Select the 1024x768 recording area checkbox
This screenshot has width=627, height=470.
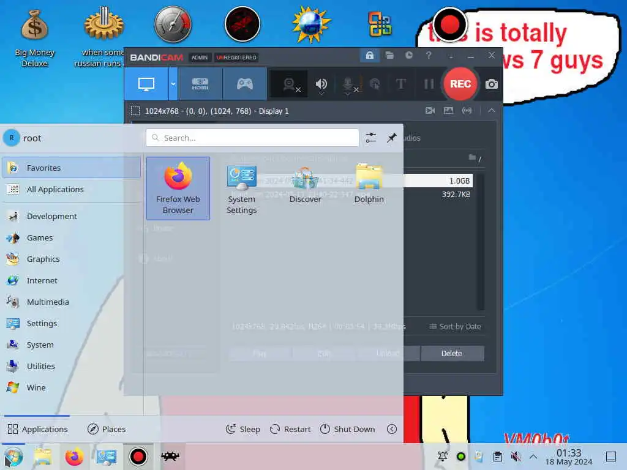point(135,111)
